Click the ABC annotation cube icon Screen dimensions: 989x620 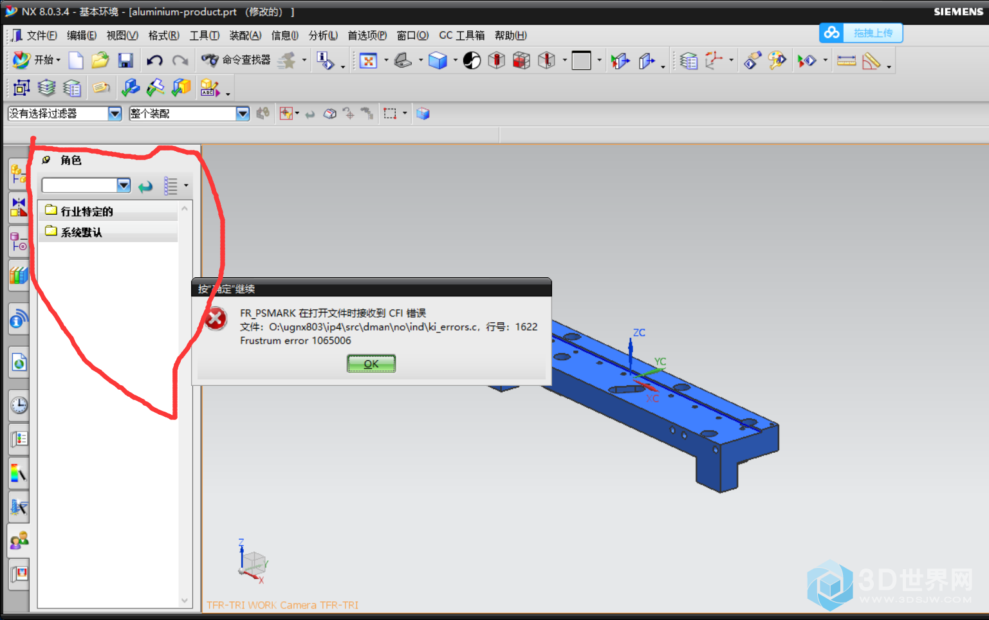(x=210, y=87)
